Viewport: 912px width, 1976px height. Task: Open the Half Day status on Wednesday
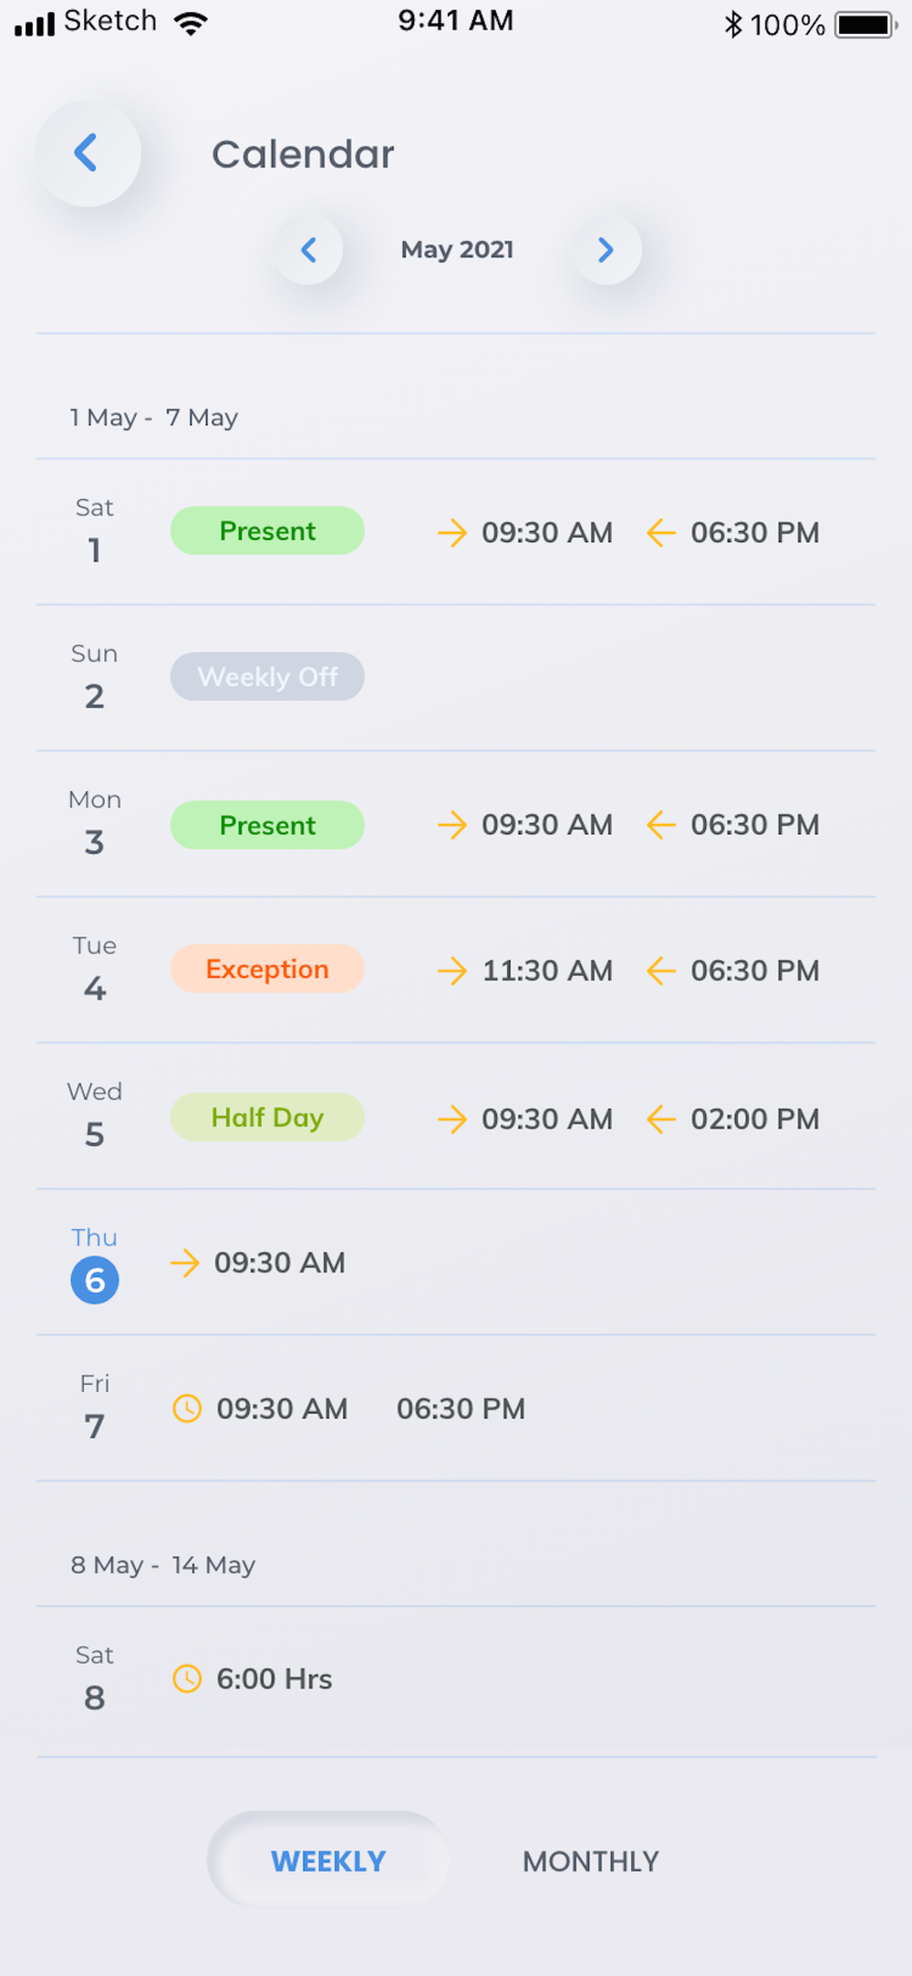(267, 1117)
